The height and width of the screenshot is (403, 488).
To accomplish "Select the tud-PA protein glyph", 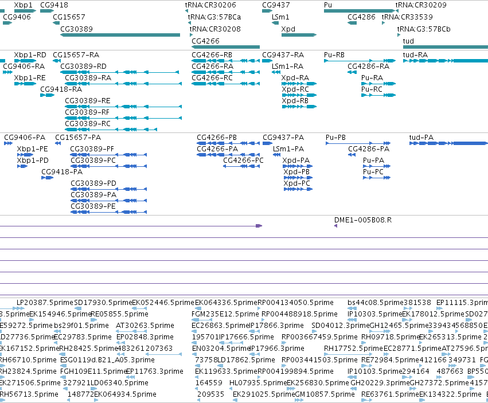I will pos(448,143).
